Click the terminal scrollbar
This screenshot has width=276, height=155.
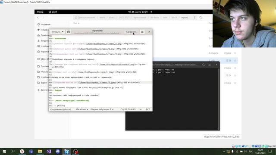pos(219,99)
